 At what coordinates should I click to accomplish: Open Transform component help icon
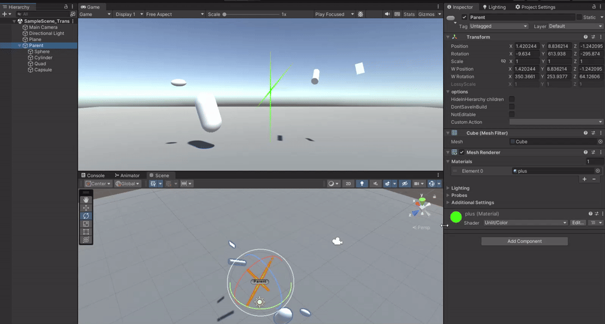click(x=586, y=37)
